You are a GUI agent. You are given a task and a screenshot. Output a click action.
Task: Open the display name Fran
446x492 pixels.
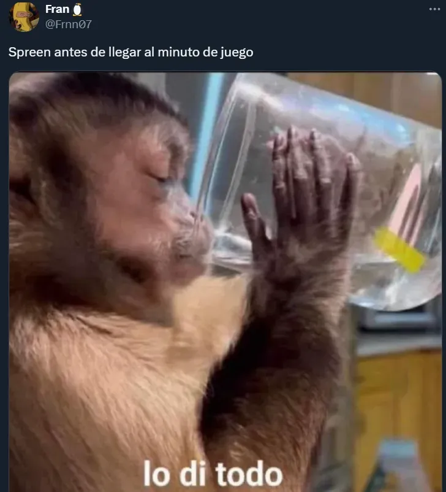(x=58, y=9)
